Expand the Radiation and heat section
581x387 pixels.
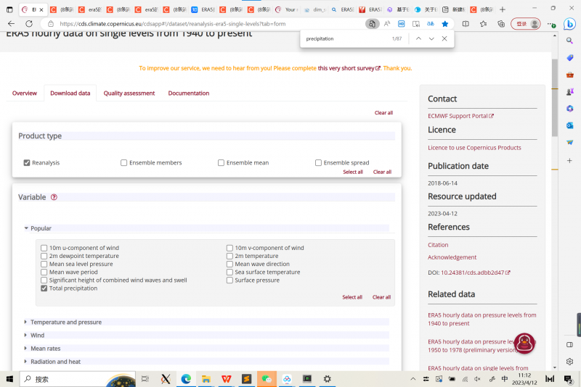click(x=55, y=362)
